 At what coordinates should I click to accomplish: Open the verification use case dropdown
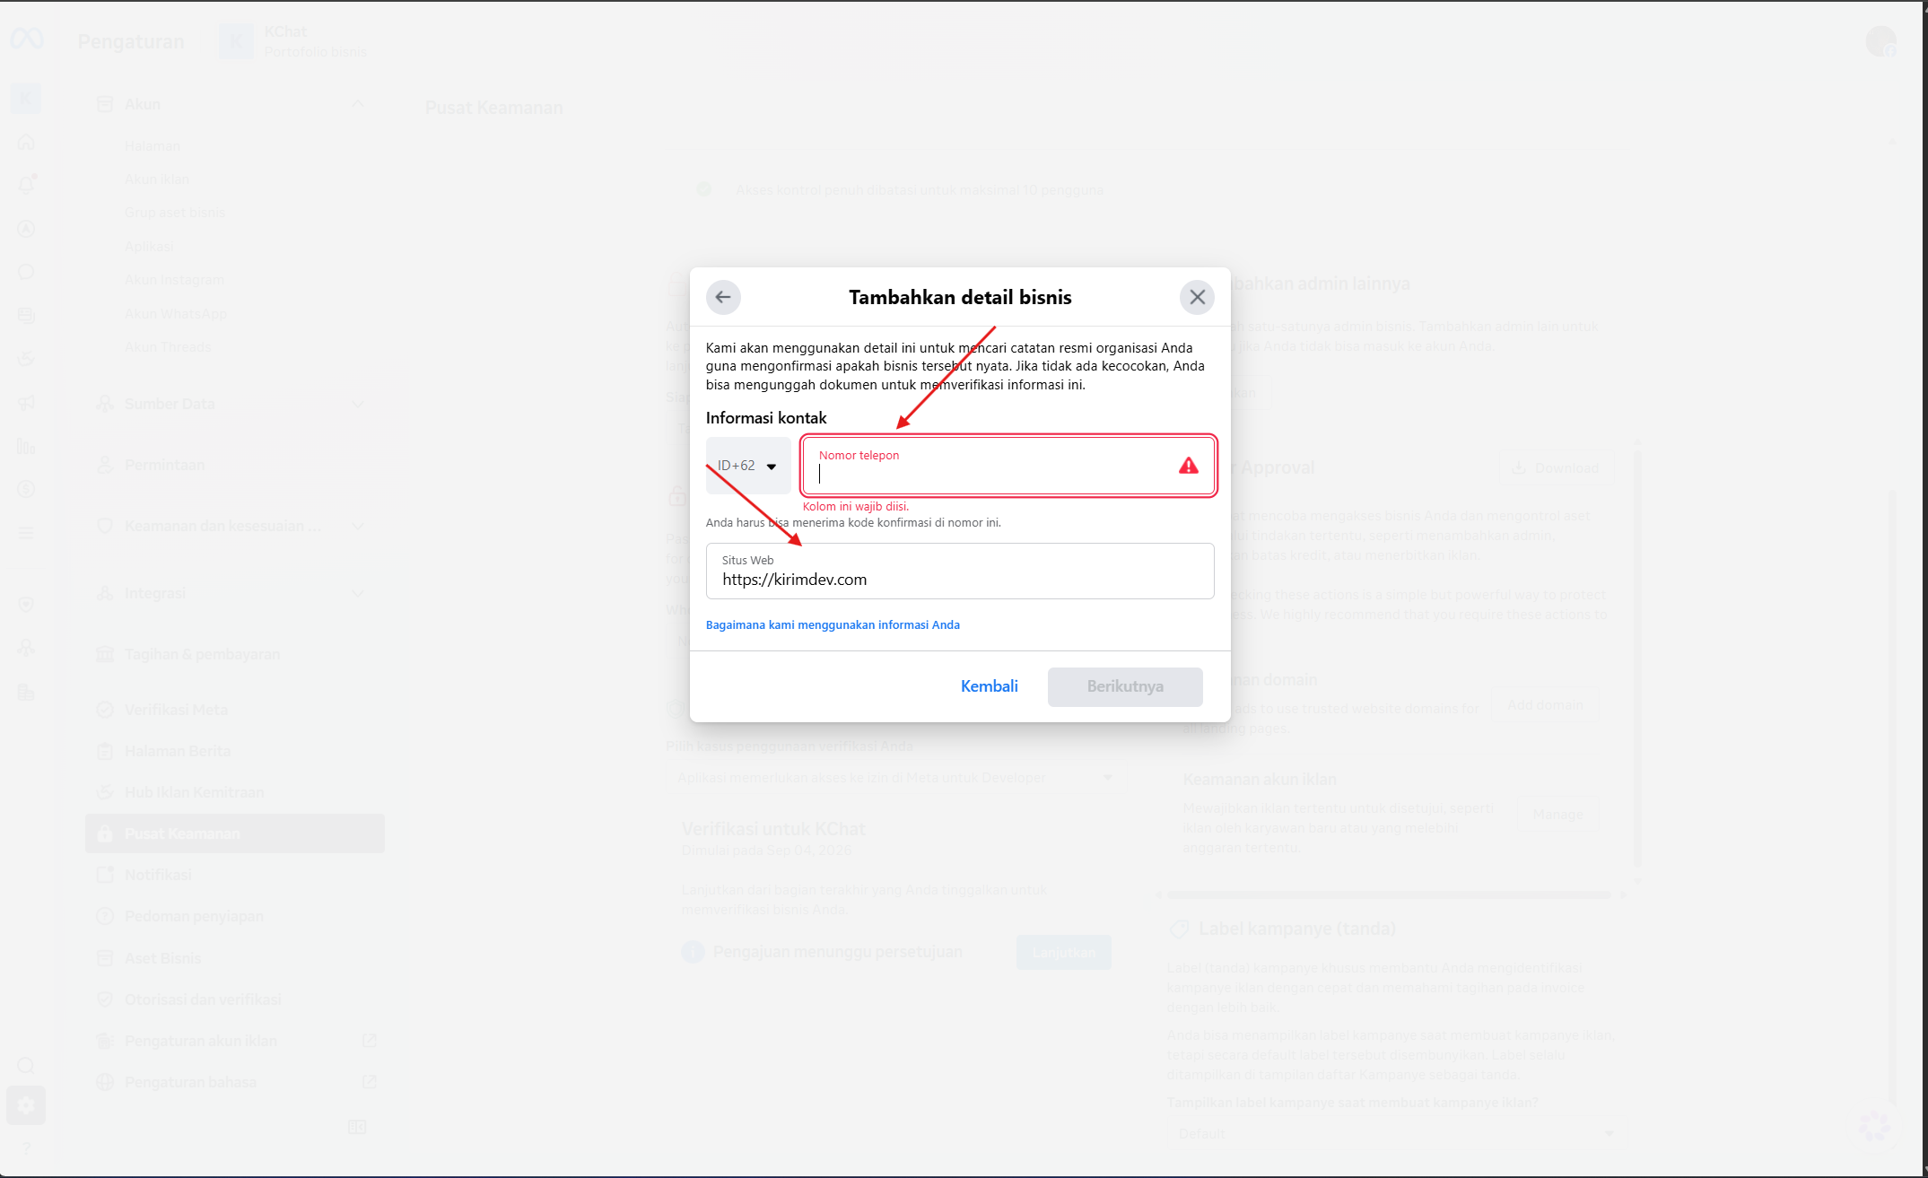point(896,778)
